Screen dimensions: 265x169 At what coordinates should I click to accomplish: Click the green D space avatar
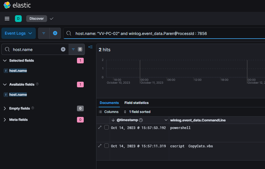(18, 19)
